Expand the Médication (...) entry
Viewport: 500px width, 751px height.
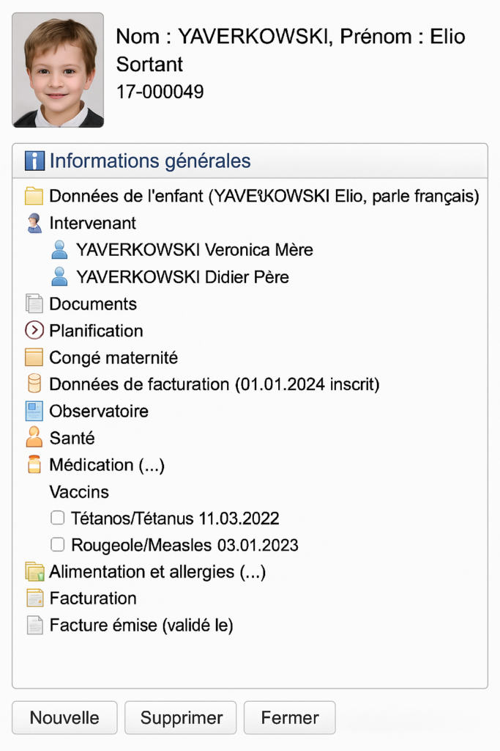tap(107, 465)
